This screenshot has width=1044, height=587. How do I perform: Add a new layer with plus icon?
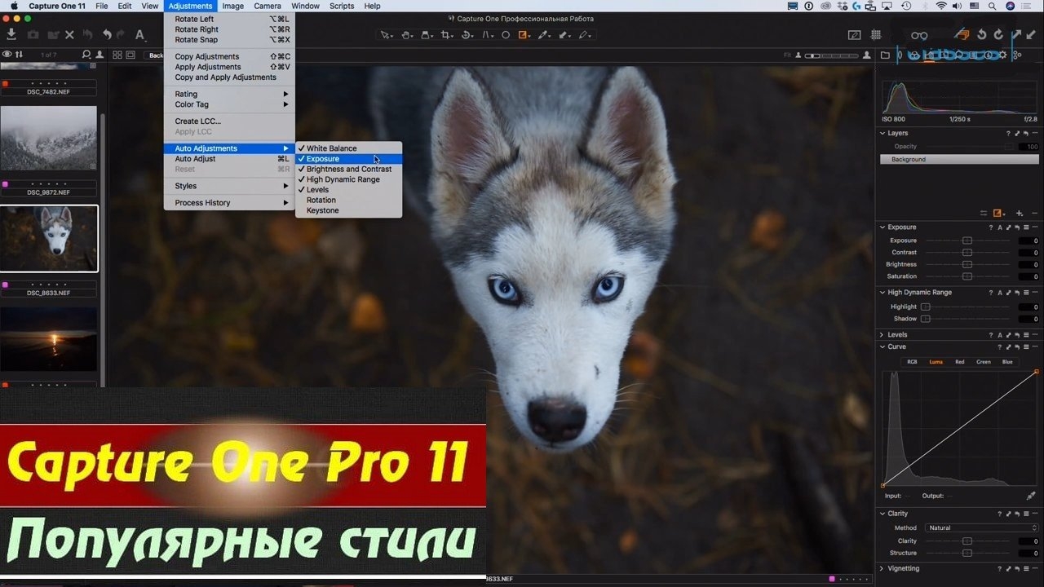1020,213
